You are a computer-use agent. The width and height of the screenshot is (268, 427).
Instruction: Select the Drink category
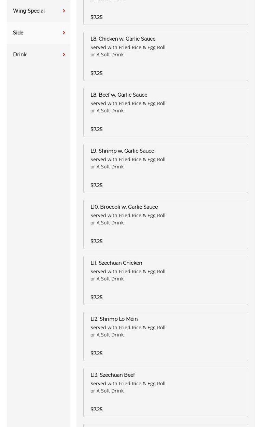point(20,55)
